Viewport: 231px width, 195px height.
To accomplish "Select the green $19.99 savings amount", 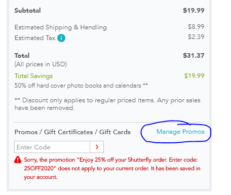I will [194, 76].
